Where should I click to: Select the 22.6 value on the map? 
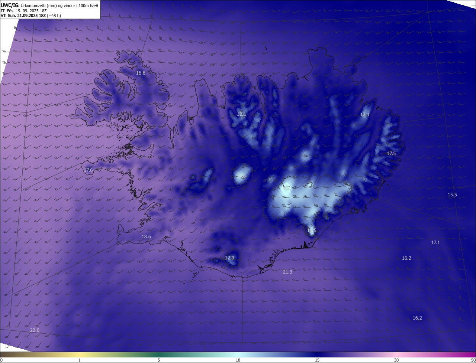tap(35, 330)
